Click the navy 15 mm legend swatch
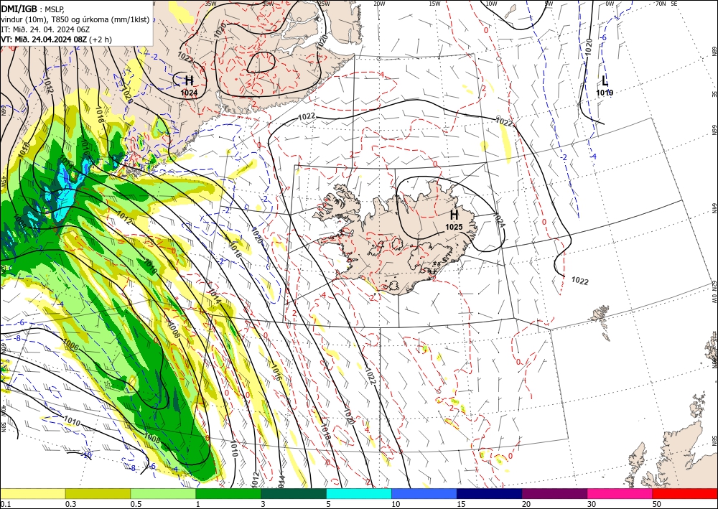 [x=489, y=493]
